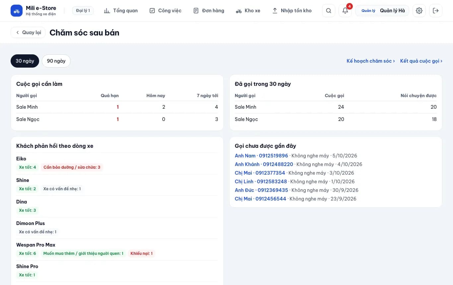
Task: Click the Wespan Pro Max "Khiếu nại: 1" tag
Action: 142,254
